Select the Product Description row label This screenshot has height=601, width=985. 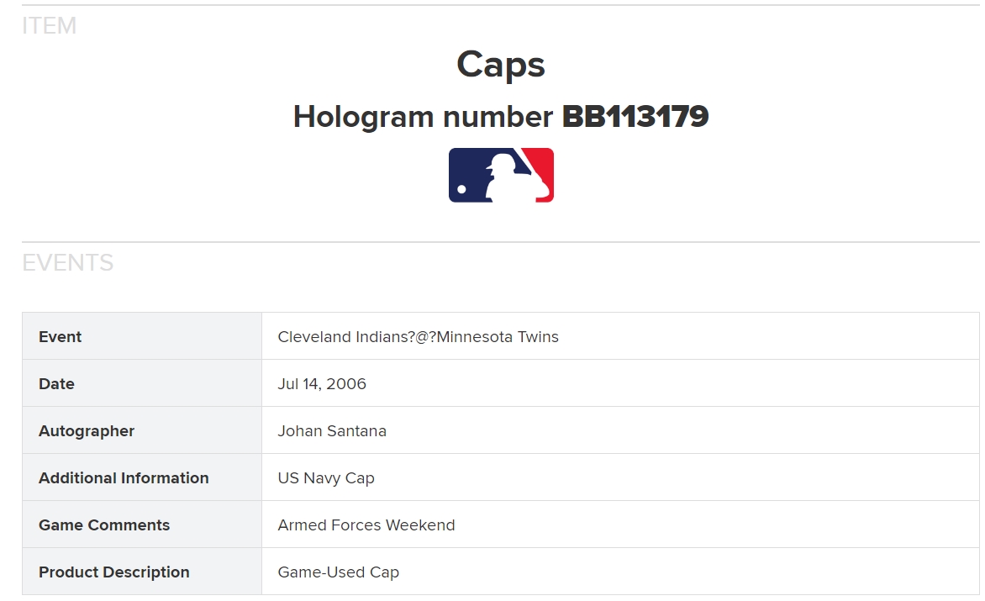pyautogui.click(x=114, y=572)
